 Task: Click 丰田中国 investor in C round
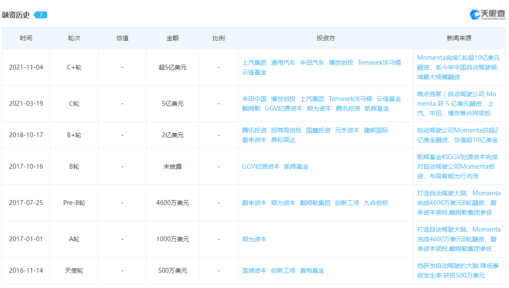[x=254, y=99]
